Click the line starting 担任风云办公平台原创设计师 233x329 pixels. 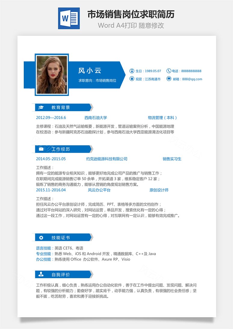click(99, 204)
